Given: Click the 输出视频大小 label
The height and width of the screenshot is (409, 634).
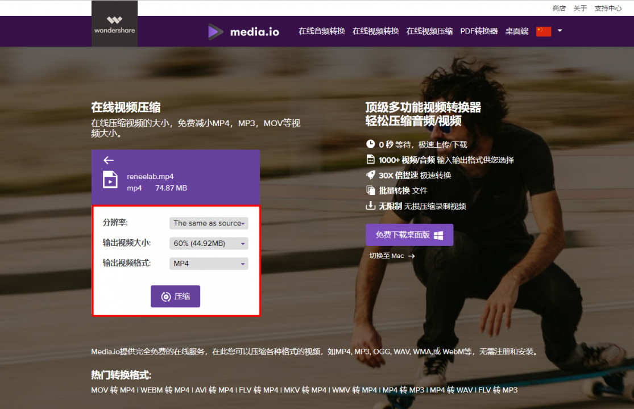Looking at the screenshot, I should coord(127,243).
